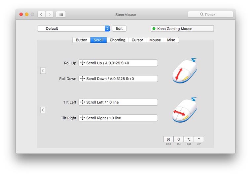
Task: Click the Roll Up label
Action: coord(70,63)
